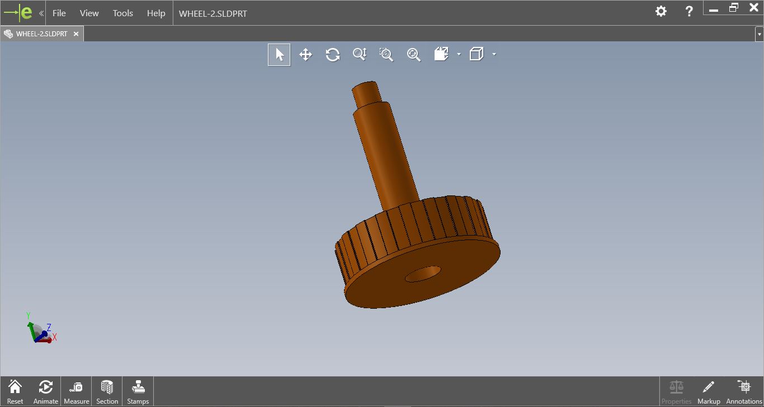Click the view orientation cube icon
The width and height of the screenshot is (764, 407).
coord(477,54)
